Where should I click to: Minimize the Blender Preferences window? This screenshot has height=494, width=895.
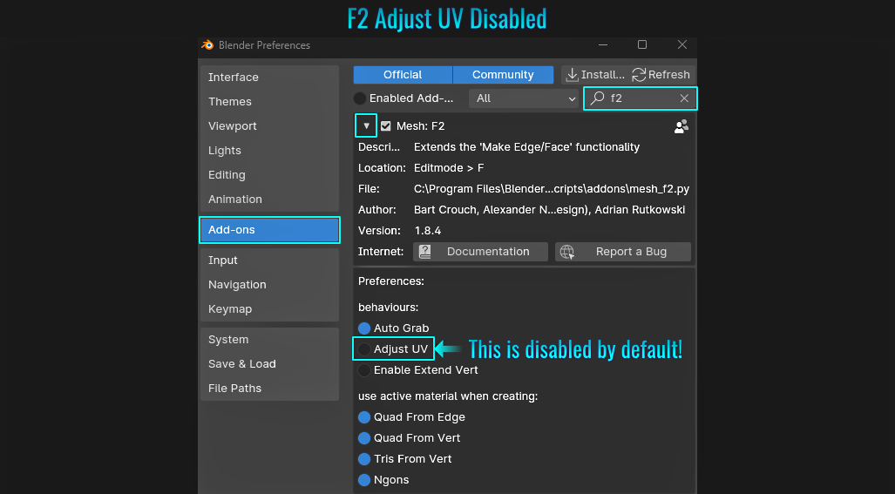click(603, 44)
